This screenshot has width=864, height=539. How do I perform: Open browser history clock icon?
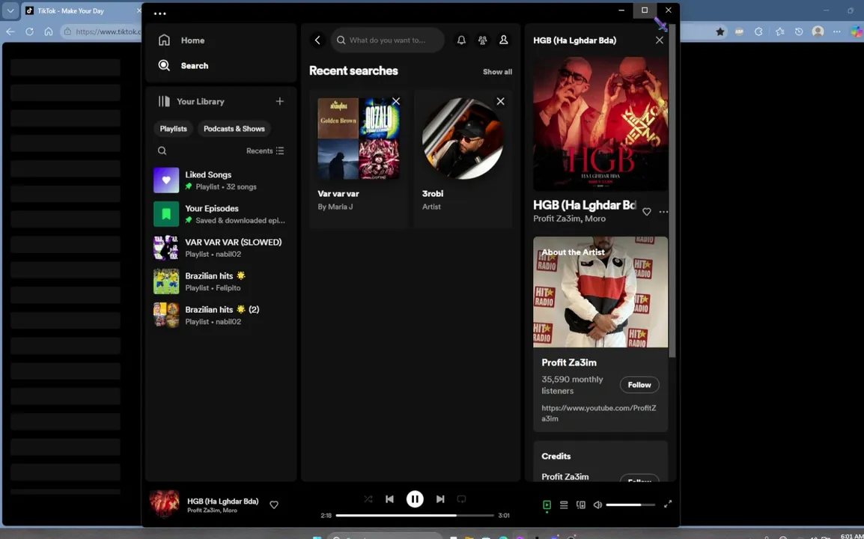799,31
